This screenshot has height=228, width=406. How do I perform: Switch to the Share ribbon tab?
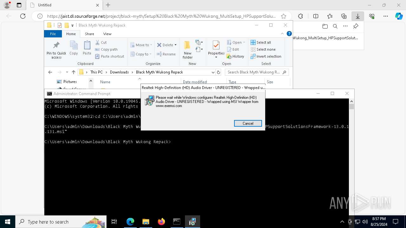[89, 34]
